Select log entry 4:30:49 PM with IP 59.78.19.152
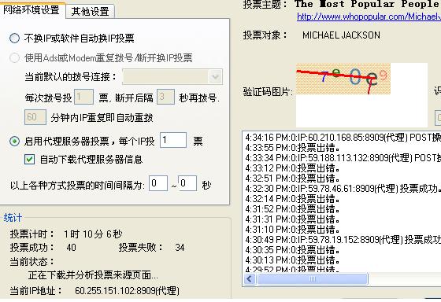 point(343,240)
